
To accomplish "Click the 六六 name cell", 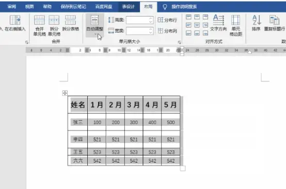I will tap(78, 161).
